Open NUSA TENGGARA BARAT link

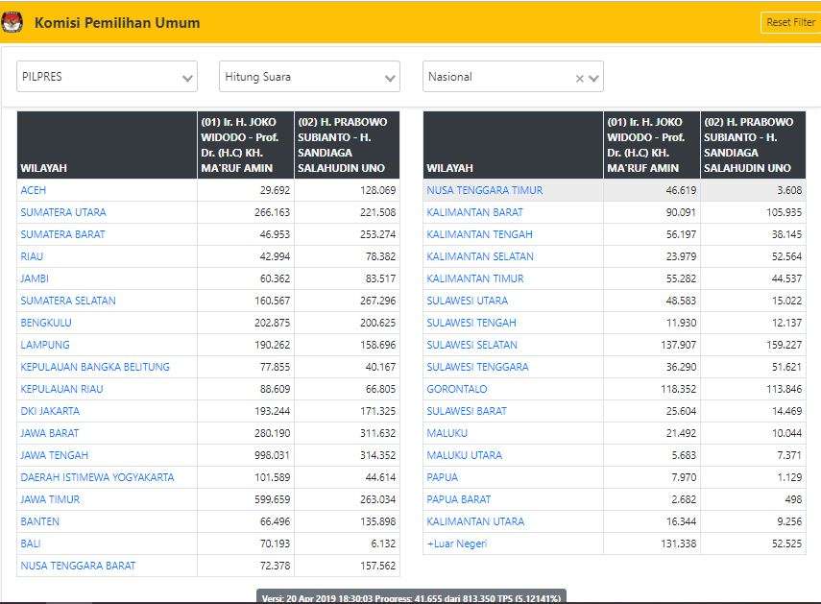pyautogui.click(x=78, y=566)
